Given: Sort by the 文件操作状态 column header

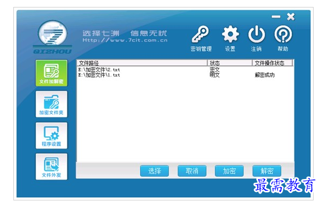Looking at the screenshot, I should (x=272, y=63).
